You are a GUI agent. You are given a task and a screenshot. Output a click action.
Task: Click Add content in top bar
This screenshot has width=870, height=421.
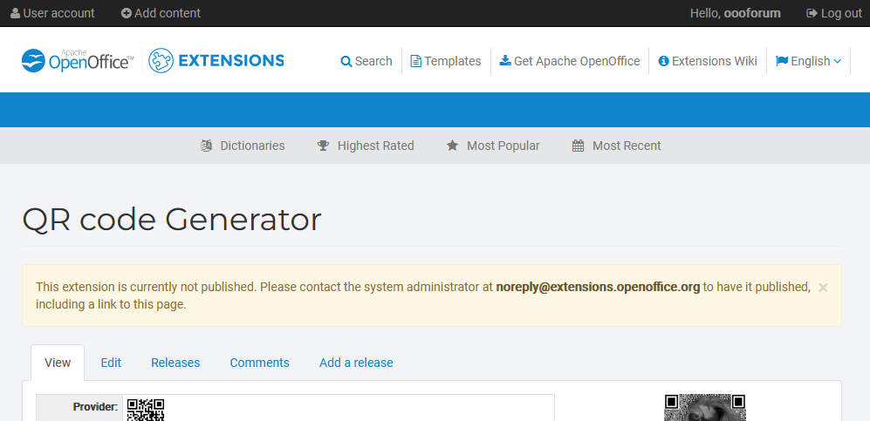click(x=161, y=13)
